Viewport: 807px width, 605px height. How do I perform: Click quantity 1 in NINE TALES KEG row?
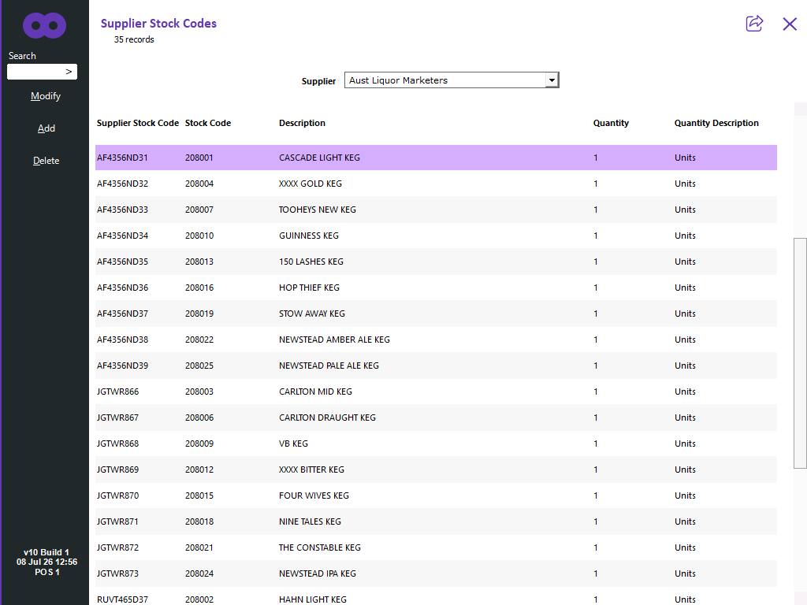596,521
